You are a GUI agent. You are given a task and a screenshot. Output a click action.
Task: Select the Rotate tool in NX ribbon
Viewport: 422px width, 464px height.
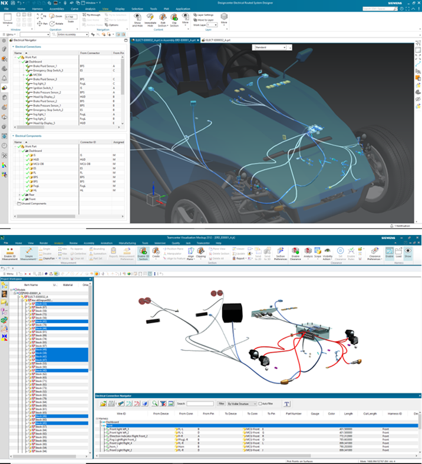tap(56, 24)
